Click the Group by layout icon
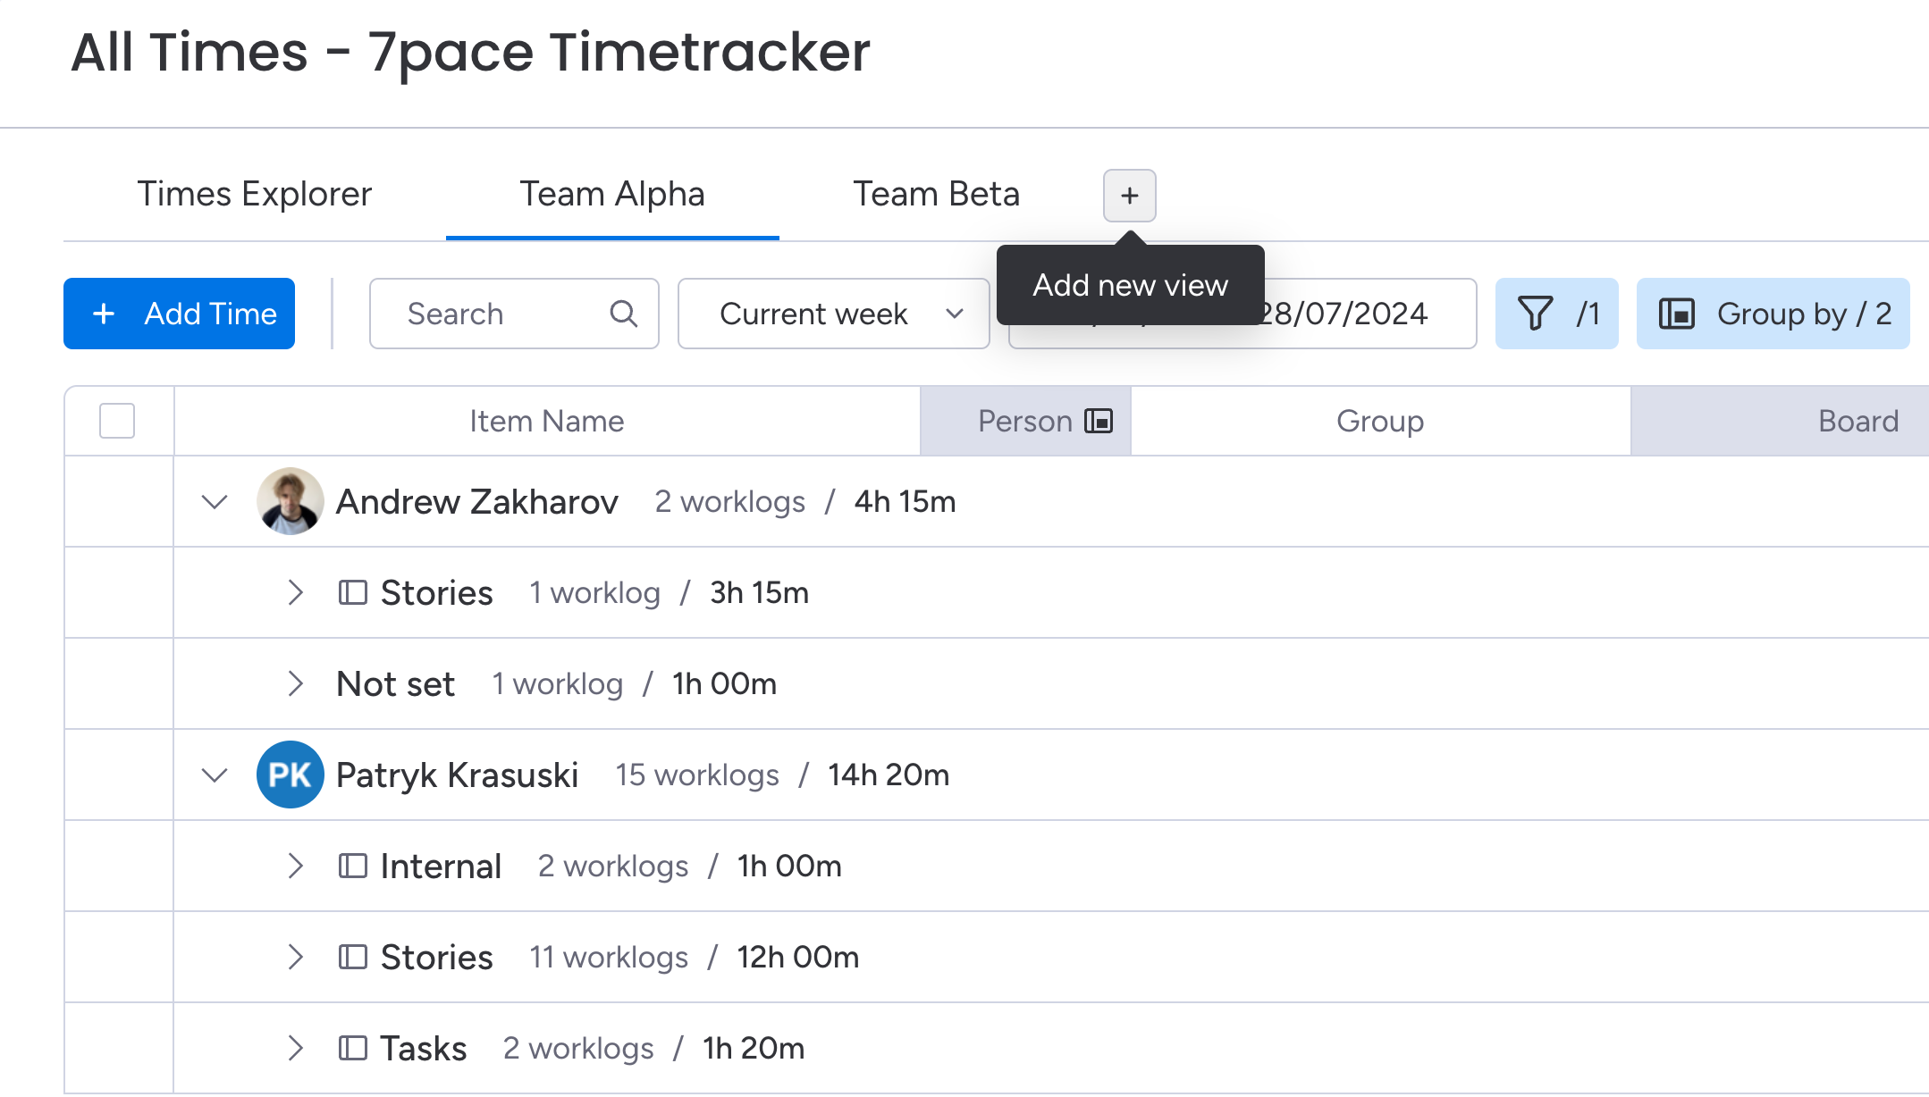The width and height of the screenshot is (1929, 1097). tap(1676, 314)
